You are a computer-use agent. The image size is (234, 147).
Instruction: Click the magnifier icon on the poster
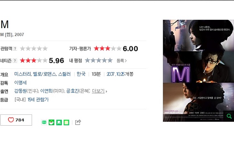229,116
